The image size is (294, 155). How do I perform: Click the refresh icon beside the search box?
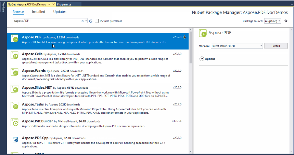[91, 21]
